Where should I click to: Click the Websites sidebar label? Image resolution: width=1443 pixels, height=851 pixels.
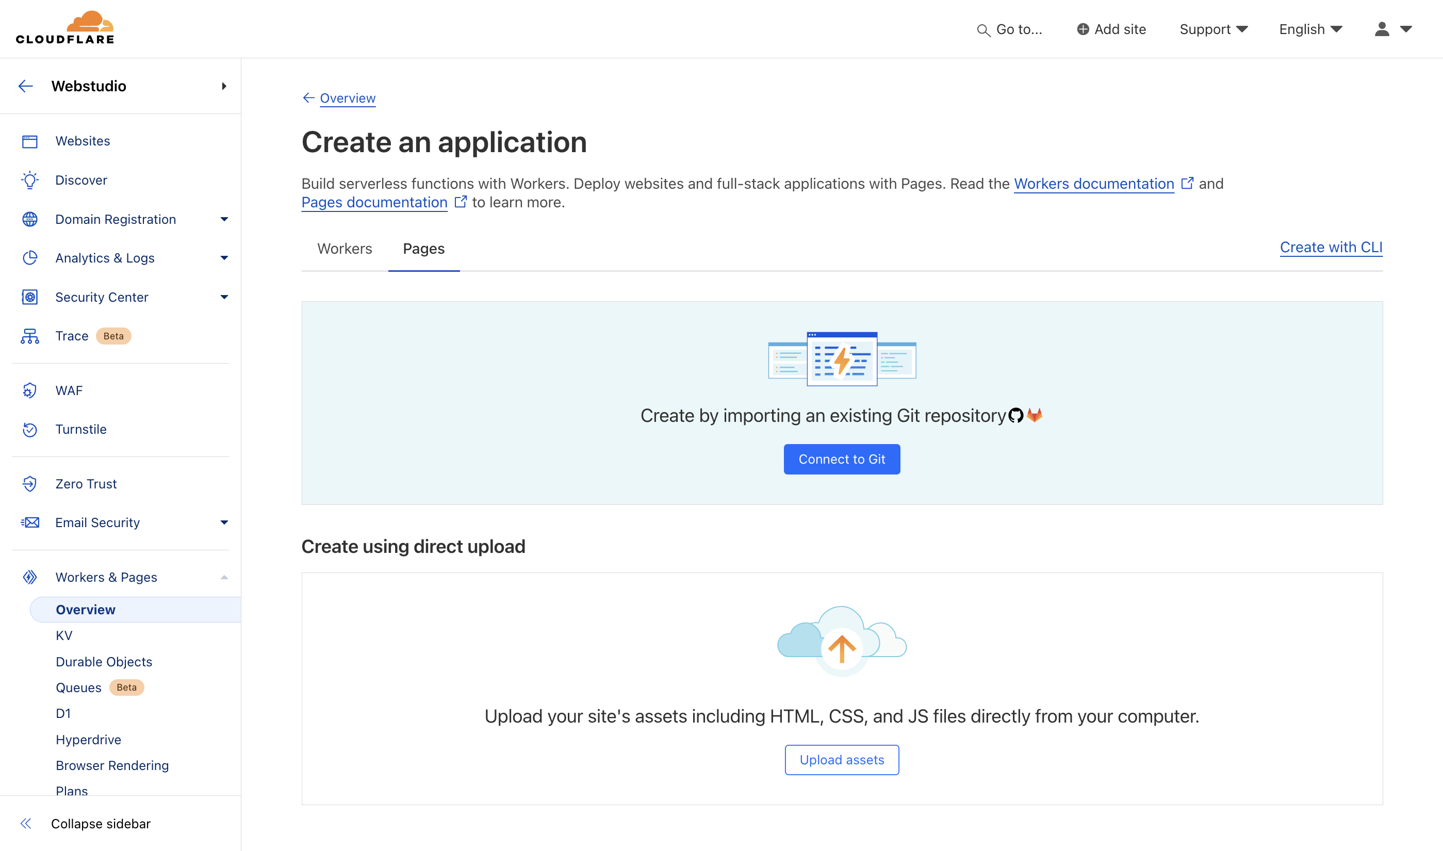point(83,141)
